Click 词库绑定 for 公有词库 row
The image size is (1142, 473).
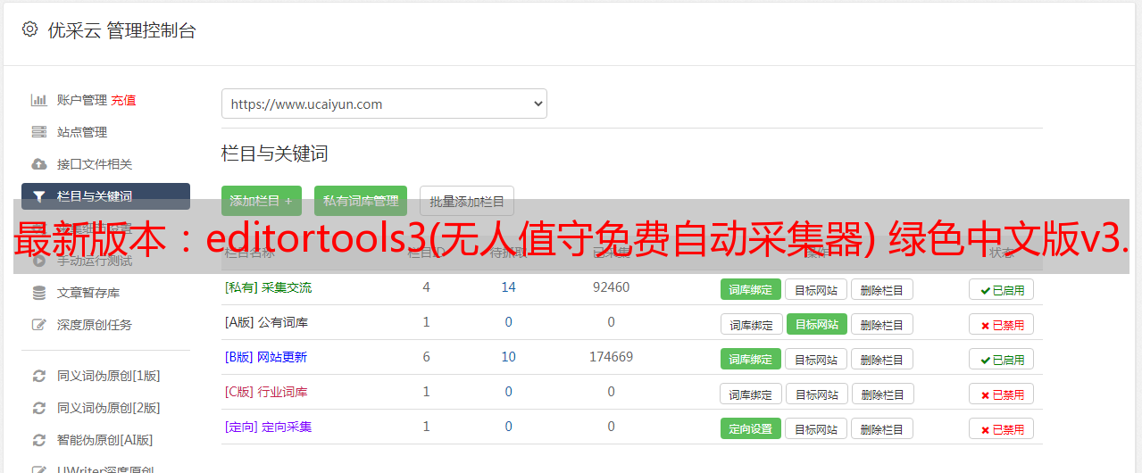(751, 324)
